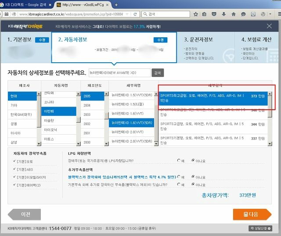This screenshot has width=281, height=236.
Task: Select 예 for LPG 차량 question
Action: (x=179, y=161)
